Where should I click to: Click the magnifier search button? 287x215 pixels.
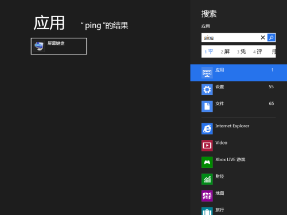tap(272, 37)
